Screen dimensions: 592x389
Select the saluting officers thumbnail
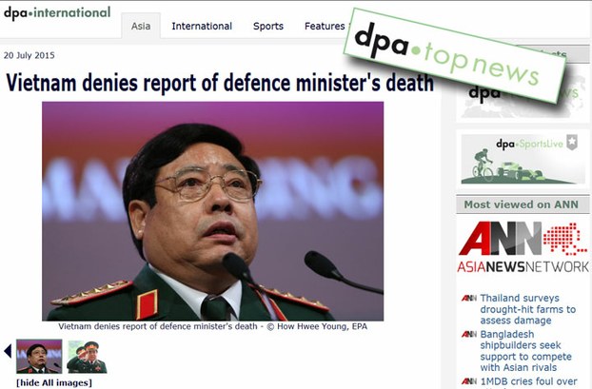click(x=87, y=357)
